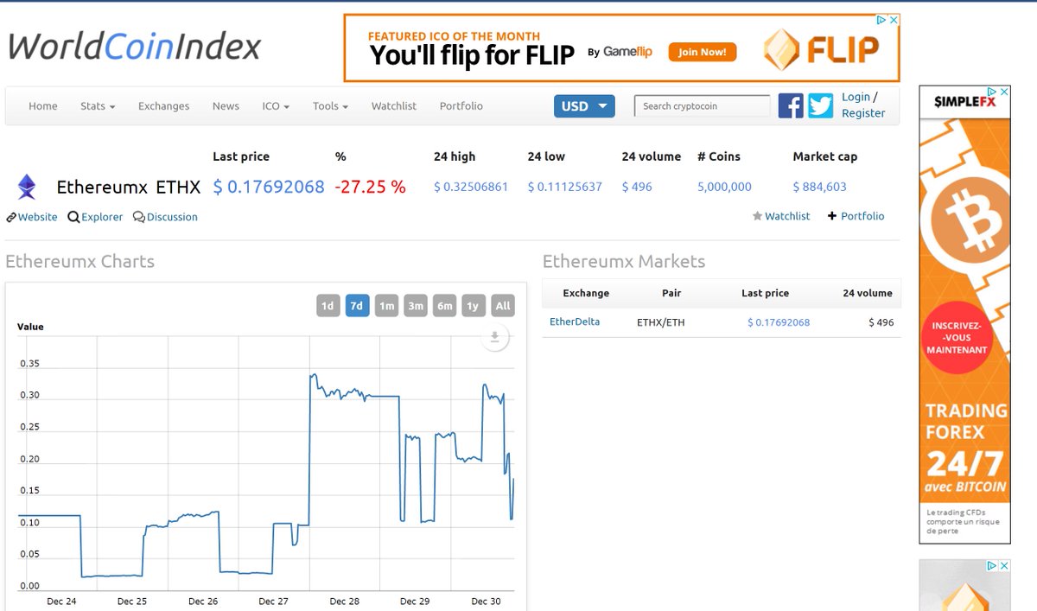The image size is (1037, 611).
Task: Select the 7d chart range
Action: [x=357, y=306]
